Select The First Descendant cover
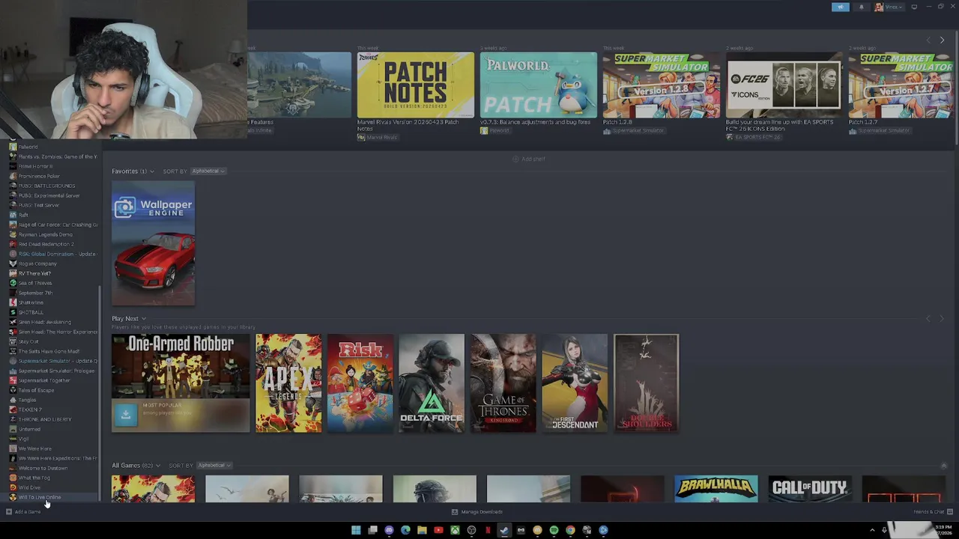Screen dimensions: 959x539 tap(575, 383)
